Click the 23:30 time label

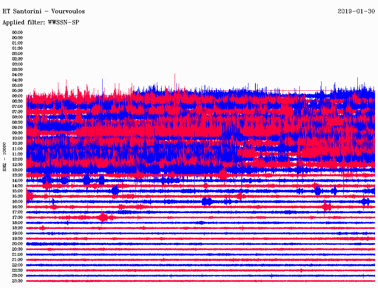click(x=17, y=281)
